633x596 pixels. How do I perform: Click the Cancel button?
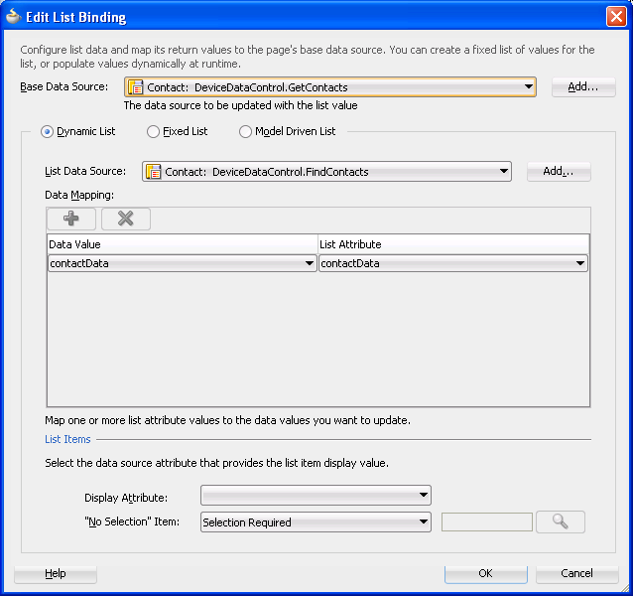pos(576,573)
